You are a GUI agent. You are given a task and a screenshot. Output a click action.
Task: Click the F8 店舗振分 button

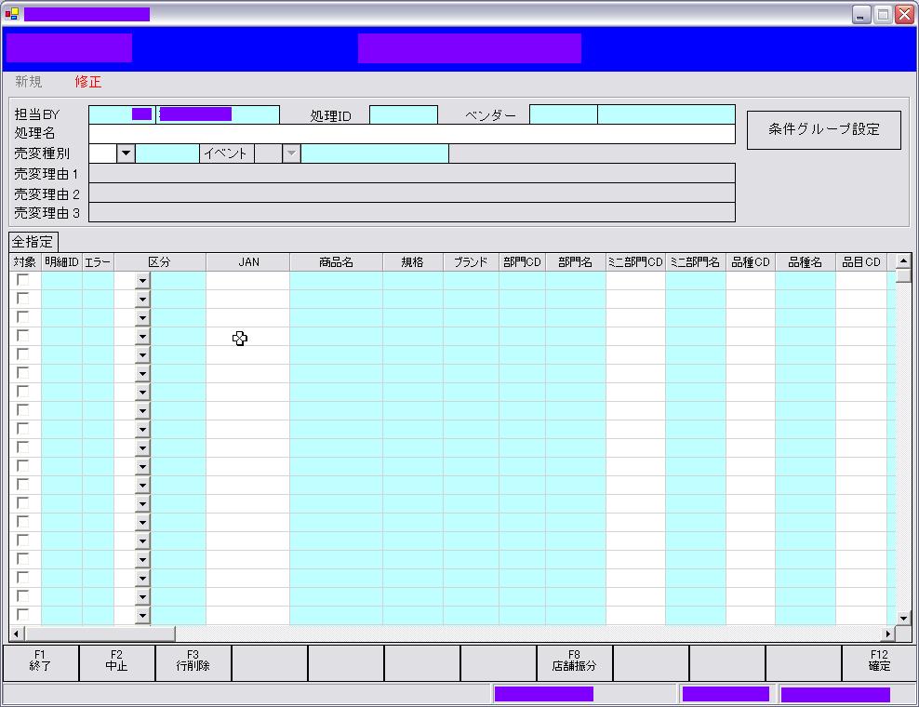point(575,662)
